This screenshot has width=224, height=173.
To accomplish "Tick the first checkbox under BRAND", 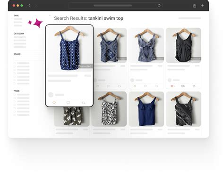I will tap(15, 63).
